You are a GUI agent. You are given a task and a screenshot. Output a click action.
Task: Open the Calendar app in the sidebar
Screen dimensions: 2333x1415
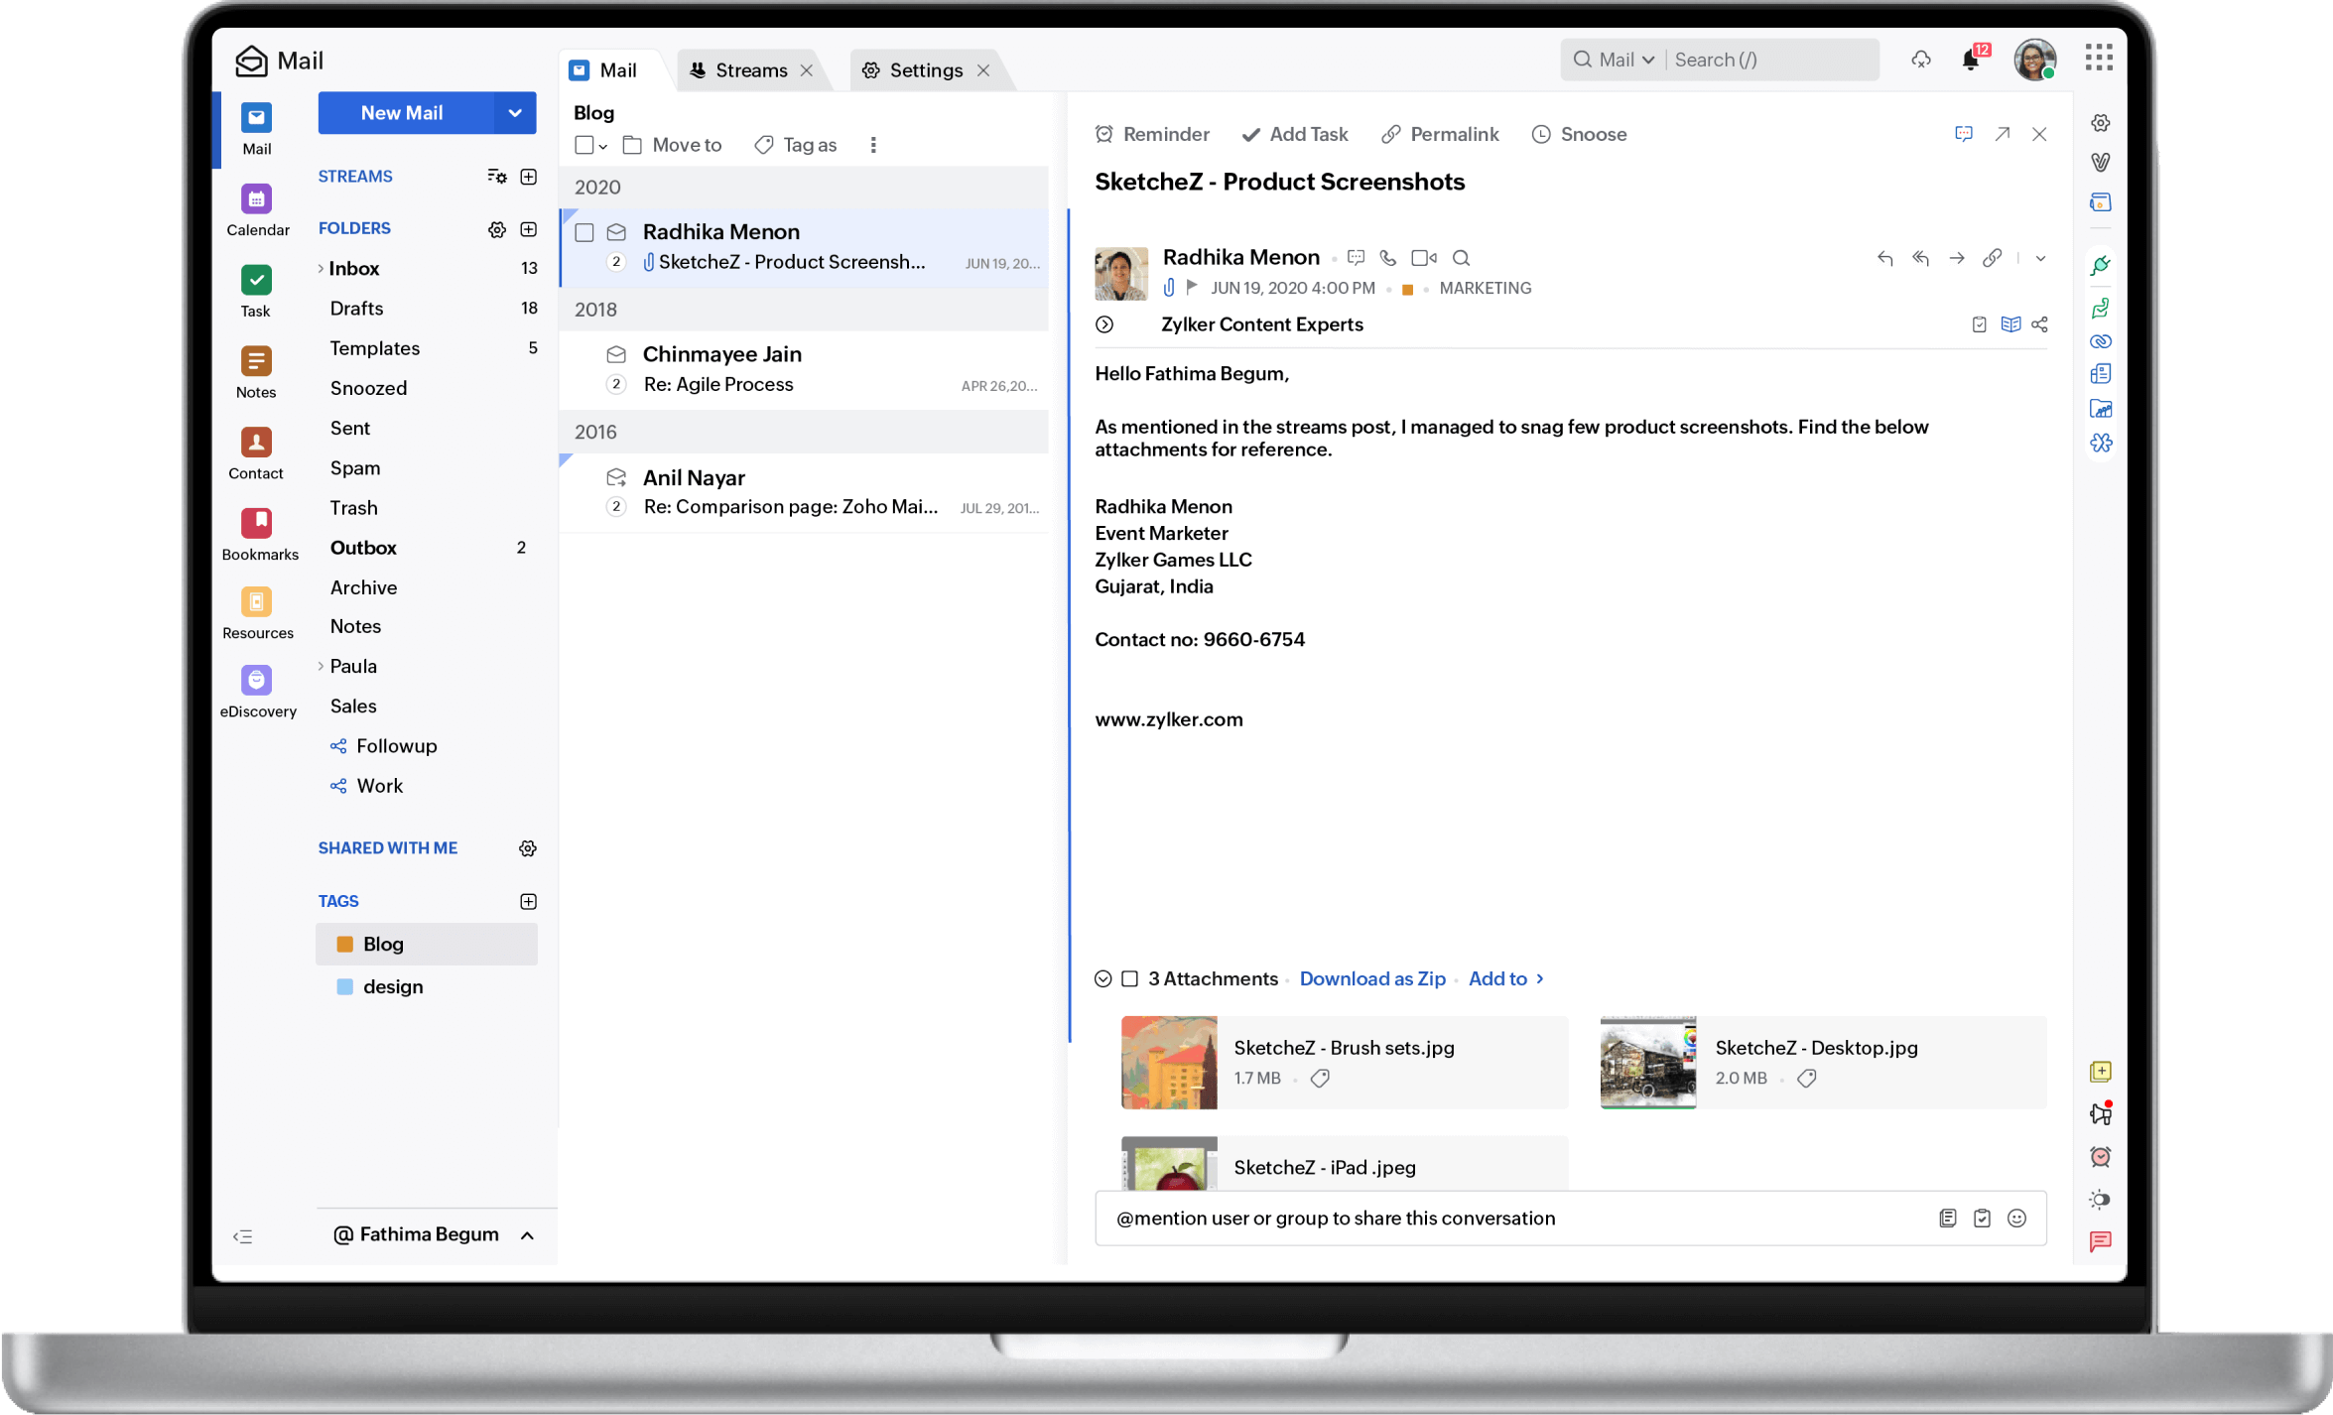click(256, 200)
